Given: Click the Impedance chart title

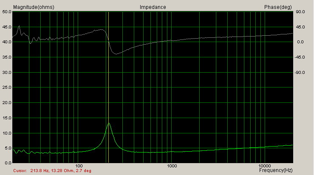Looking at the screenshot, I should coord(153,7).
